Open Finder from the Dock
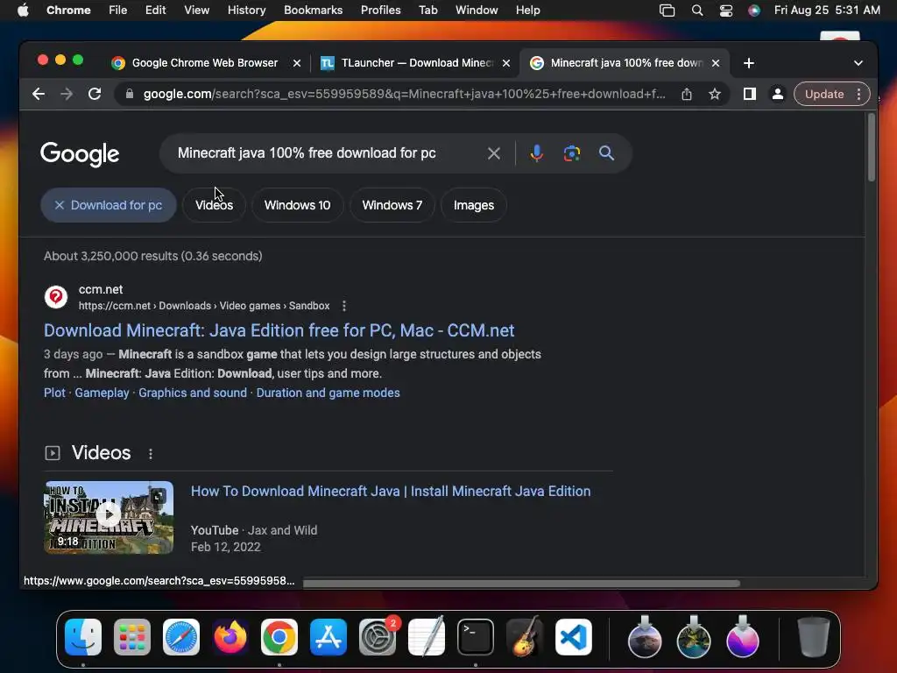Image resolution: width=897 pixels, height=673 pixels. [83, 637]
